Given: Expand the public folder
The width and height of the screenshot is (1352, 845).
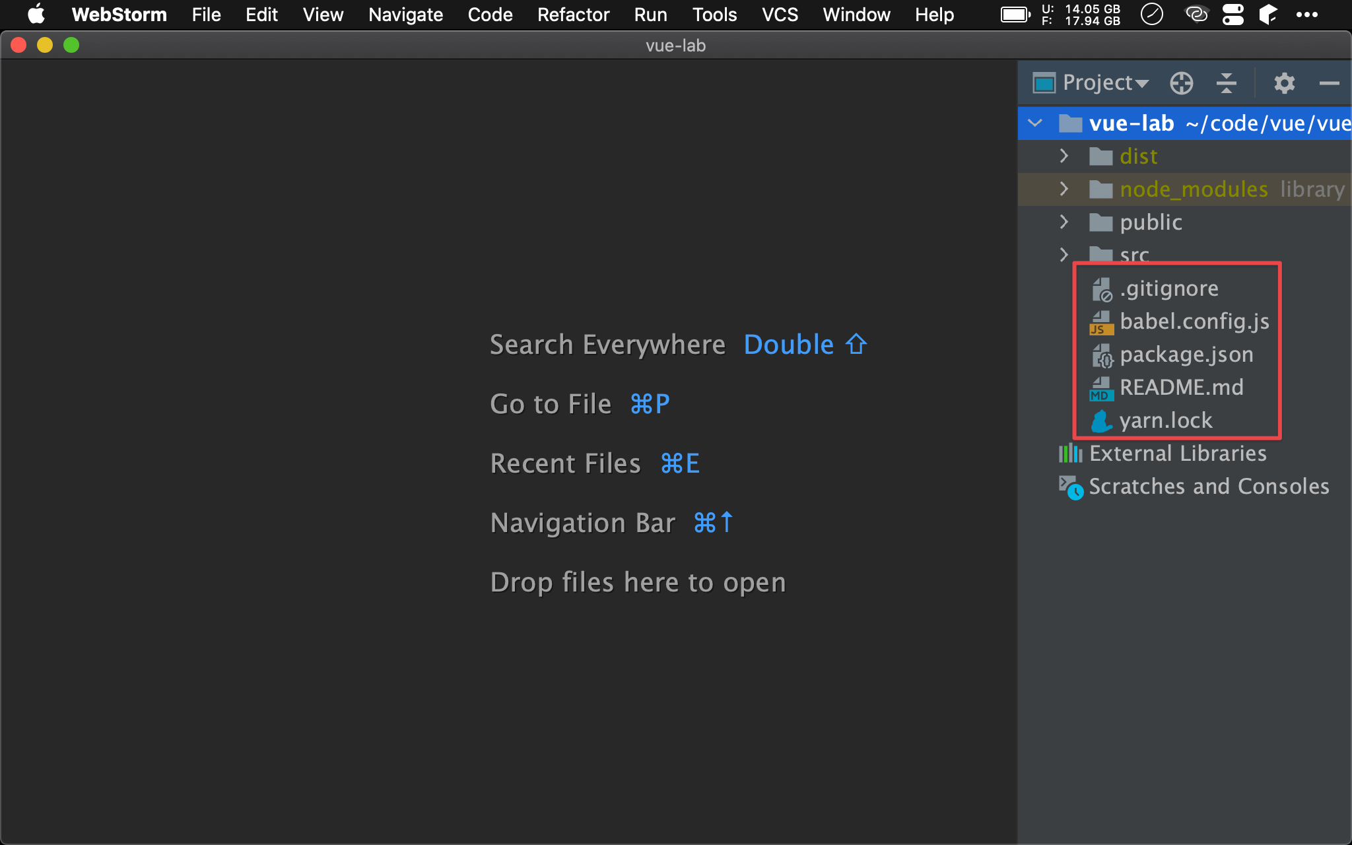Looking at the screenshot, I should (1064, 222).
